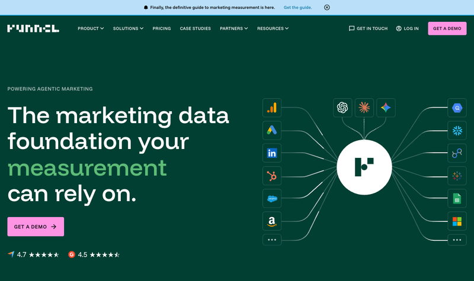Click the connected-nodes destination icon

coord(457,153)
